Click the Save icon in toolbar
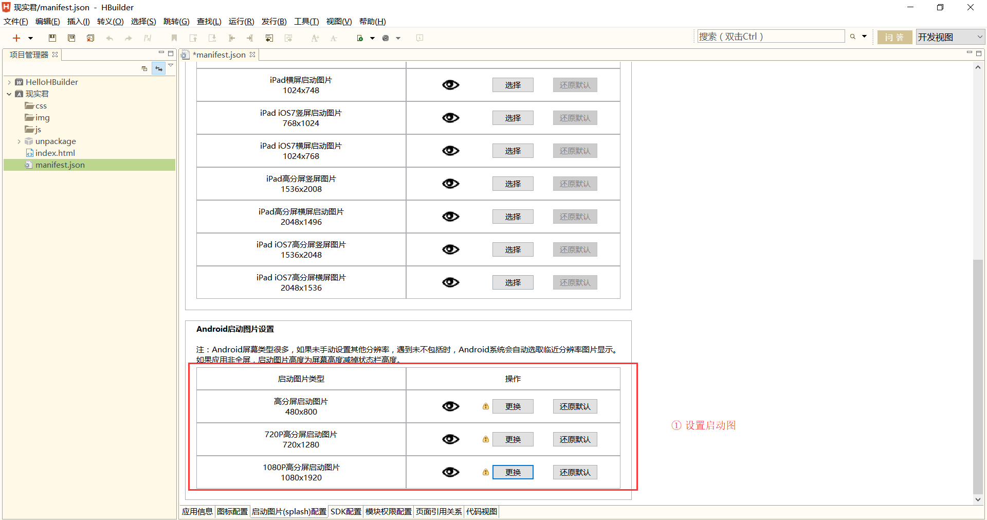The height and width of the screenshot is (520, 987). click(x=52, y=38)
